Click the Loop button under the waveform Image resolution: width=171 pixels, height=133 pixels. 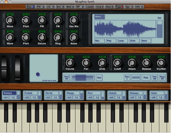tap(123, 41)
